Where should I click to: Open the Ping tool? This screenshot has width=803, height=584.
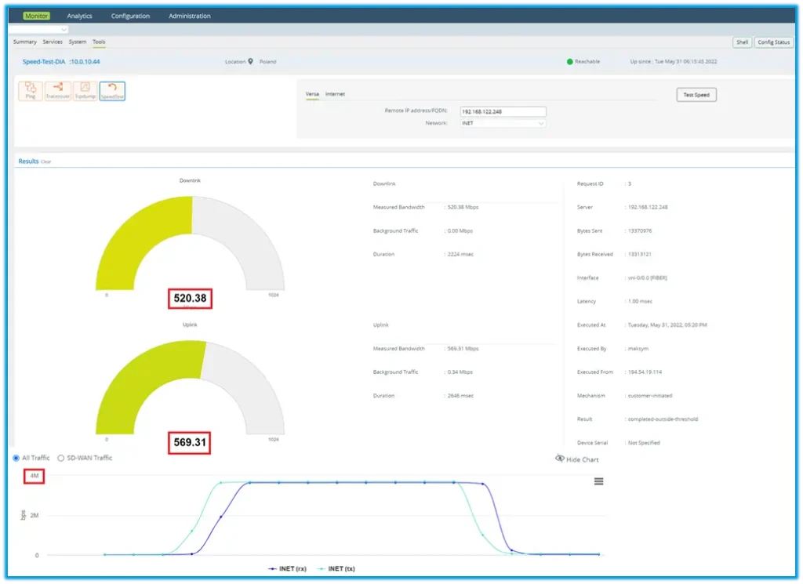tap(30, 91)
